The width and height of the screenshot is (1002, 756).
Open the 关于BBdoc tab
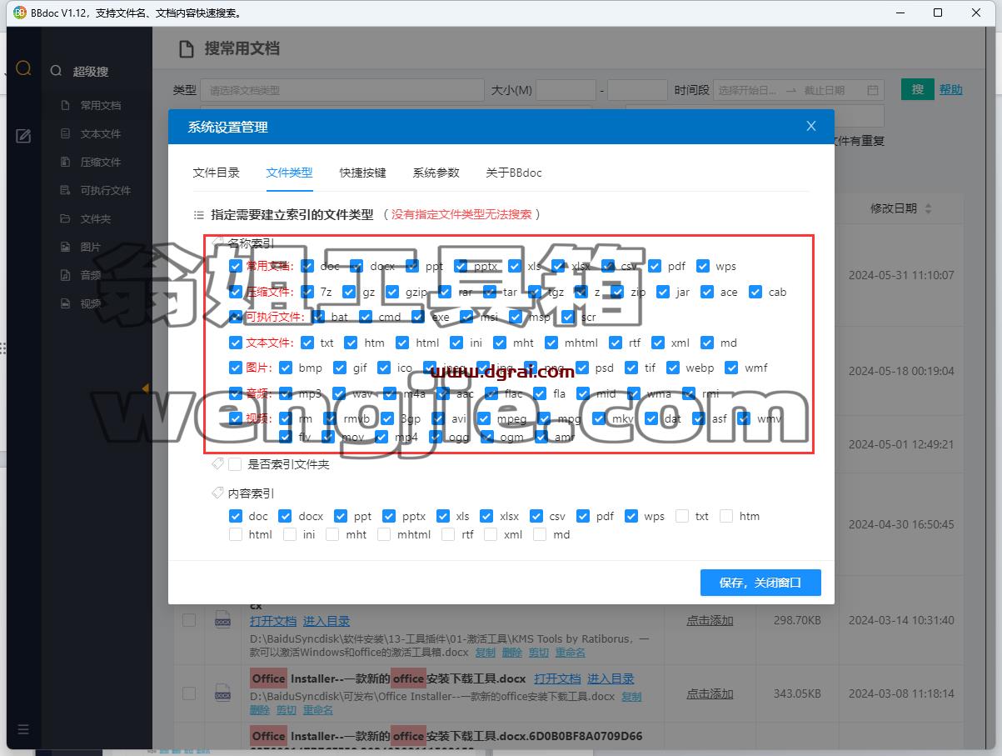514,173
